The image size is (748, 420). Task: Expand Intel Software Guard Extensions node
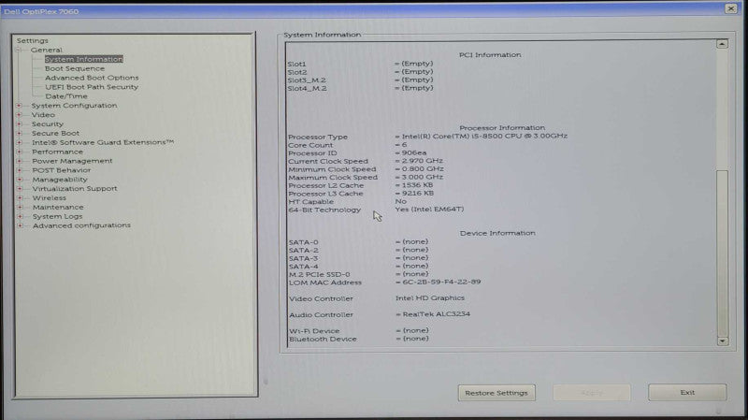pos(19,142)
